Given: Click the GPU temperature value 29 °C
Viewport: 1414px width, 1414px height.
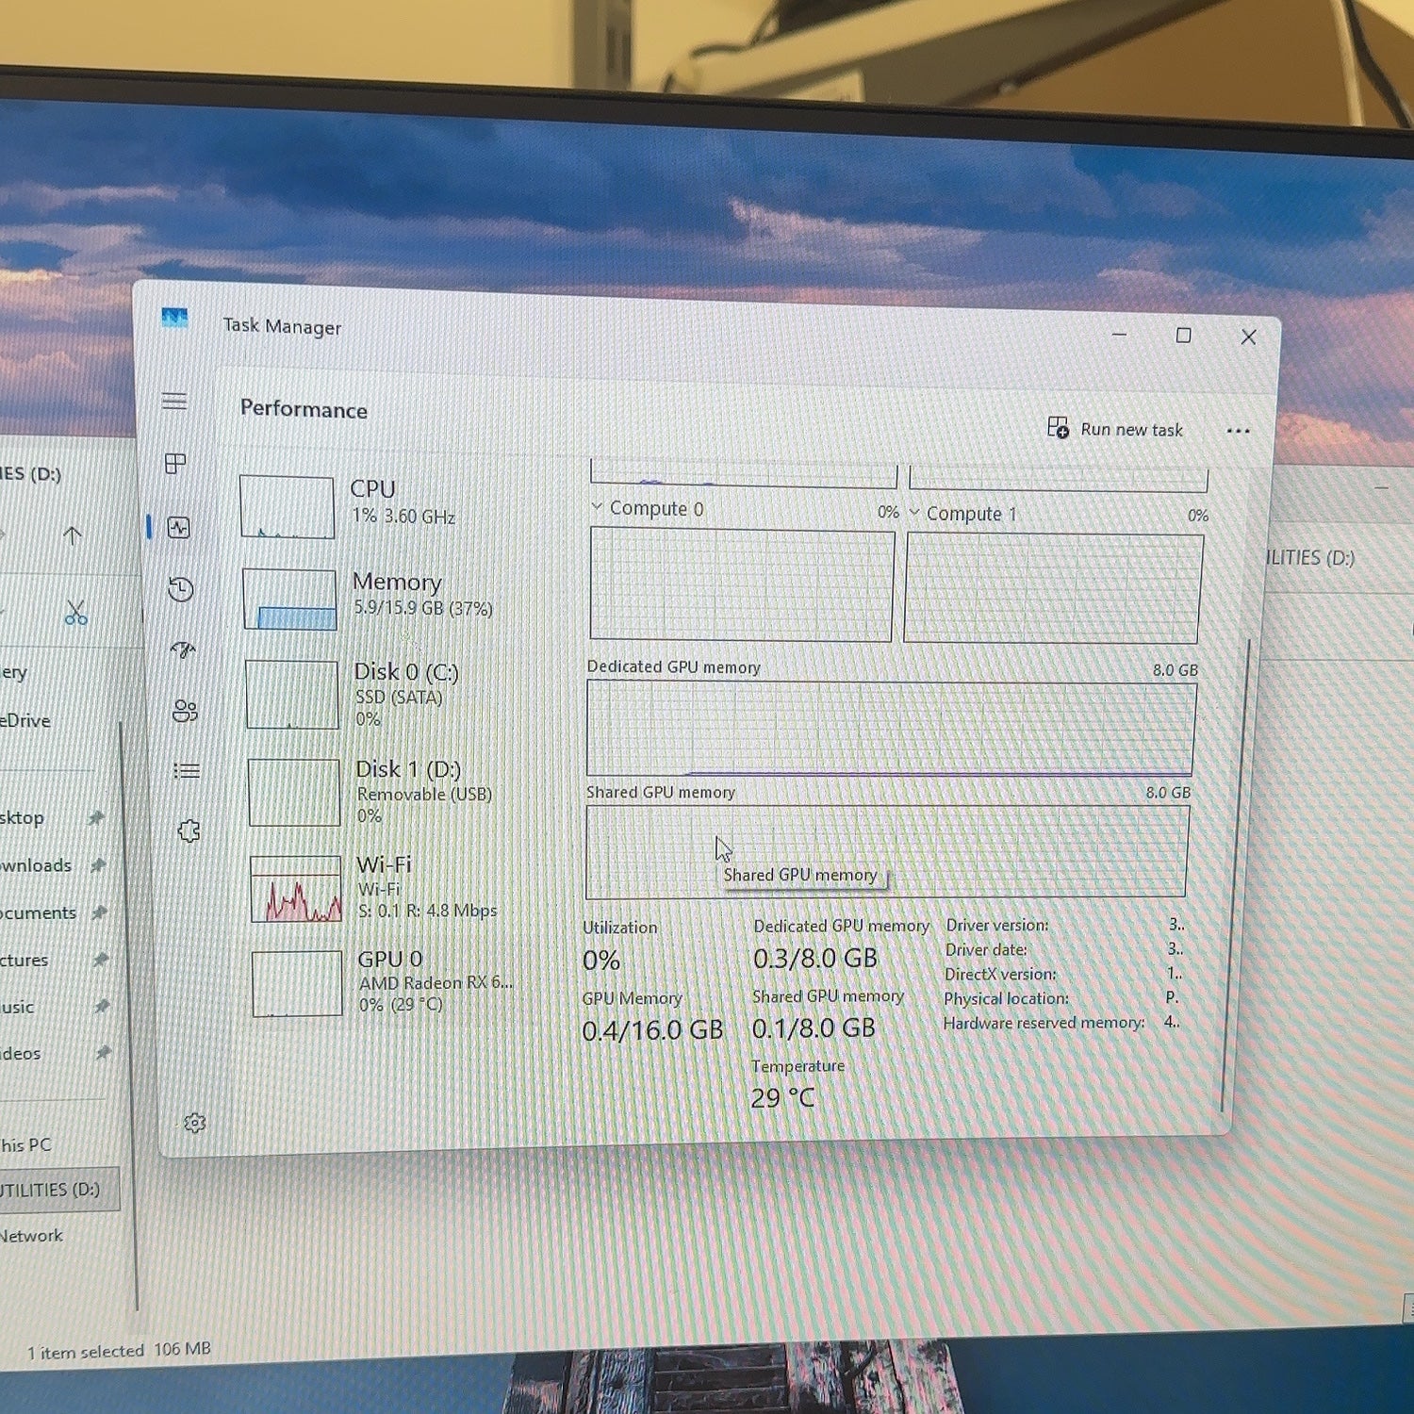Looking at the screenshot, I should pos(782,1098).
